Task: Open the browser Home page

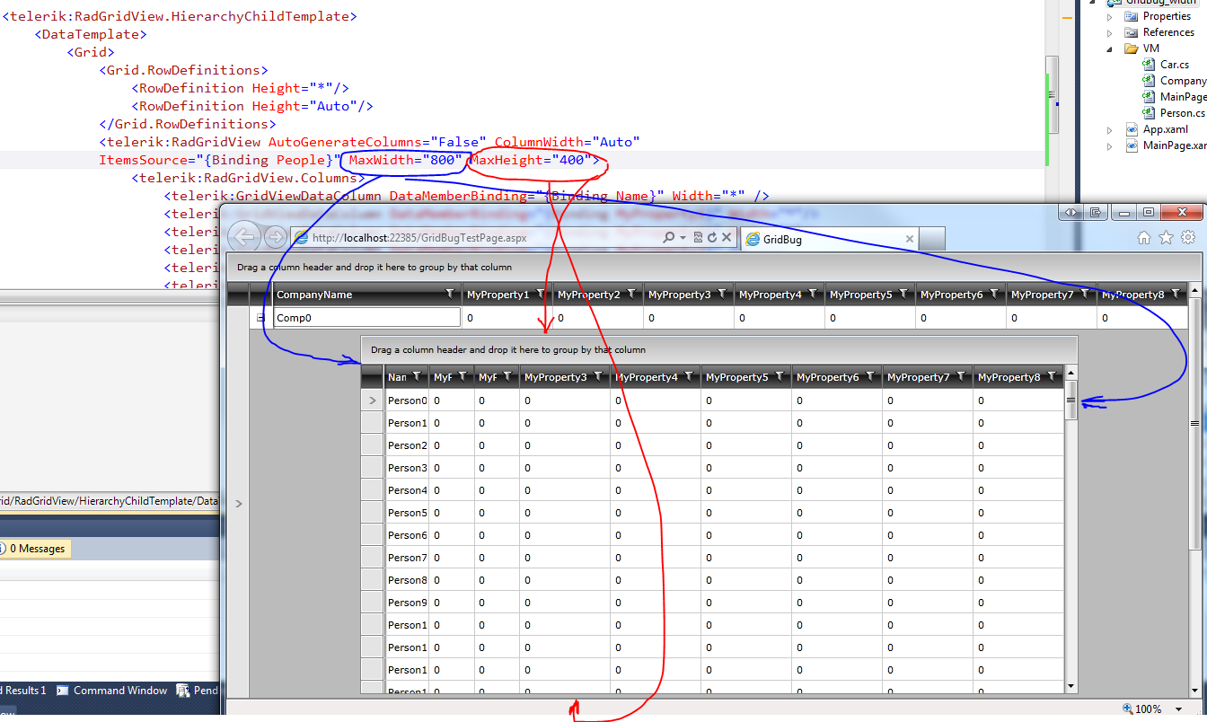Action: point(1143,237)
